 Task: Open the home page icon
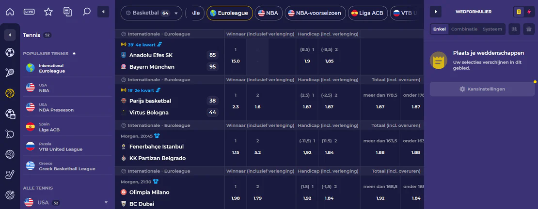tap(10, 12)
